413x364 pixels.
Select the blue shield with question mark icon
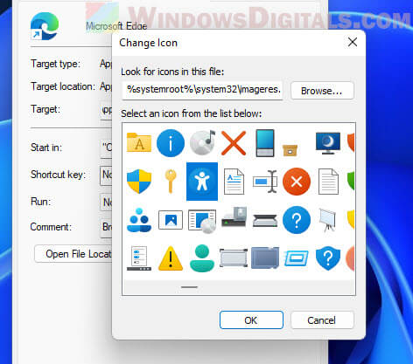328,258
